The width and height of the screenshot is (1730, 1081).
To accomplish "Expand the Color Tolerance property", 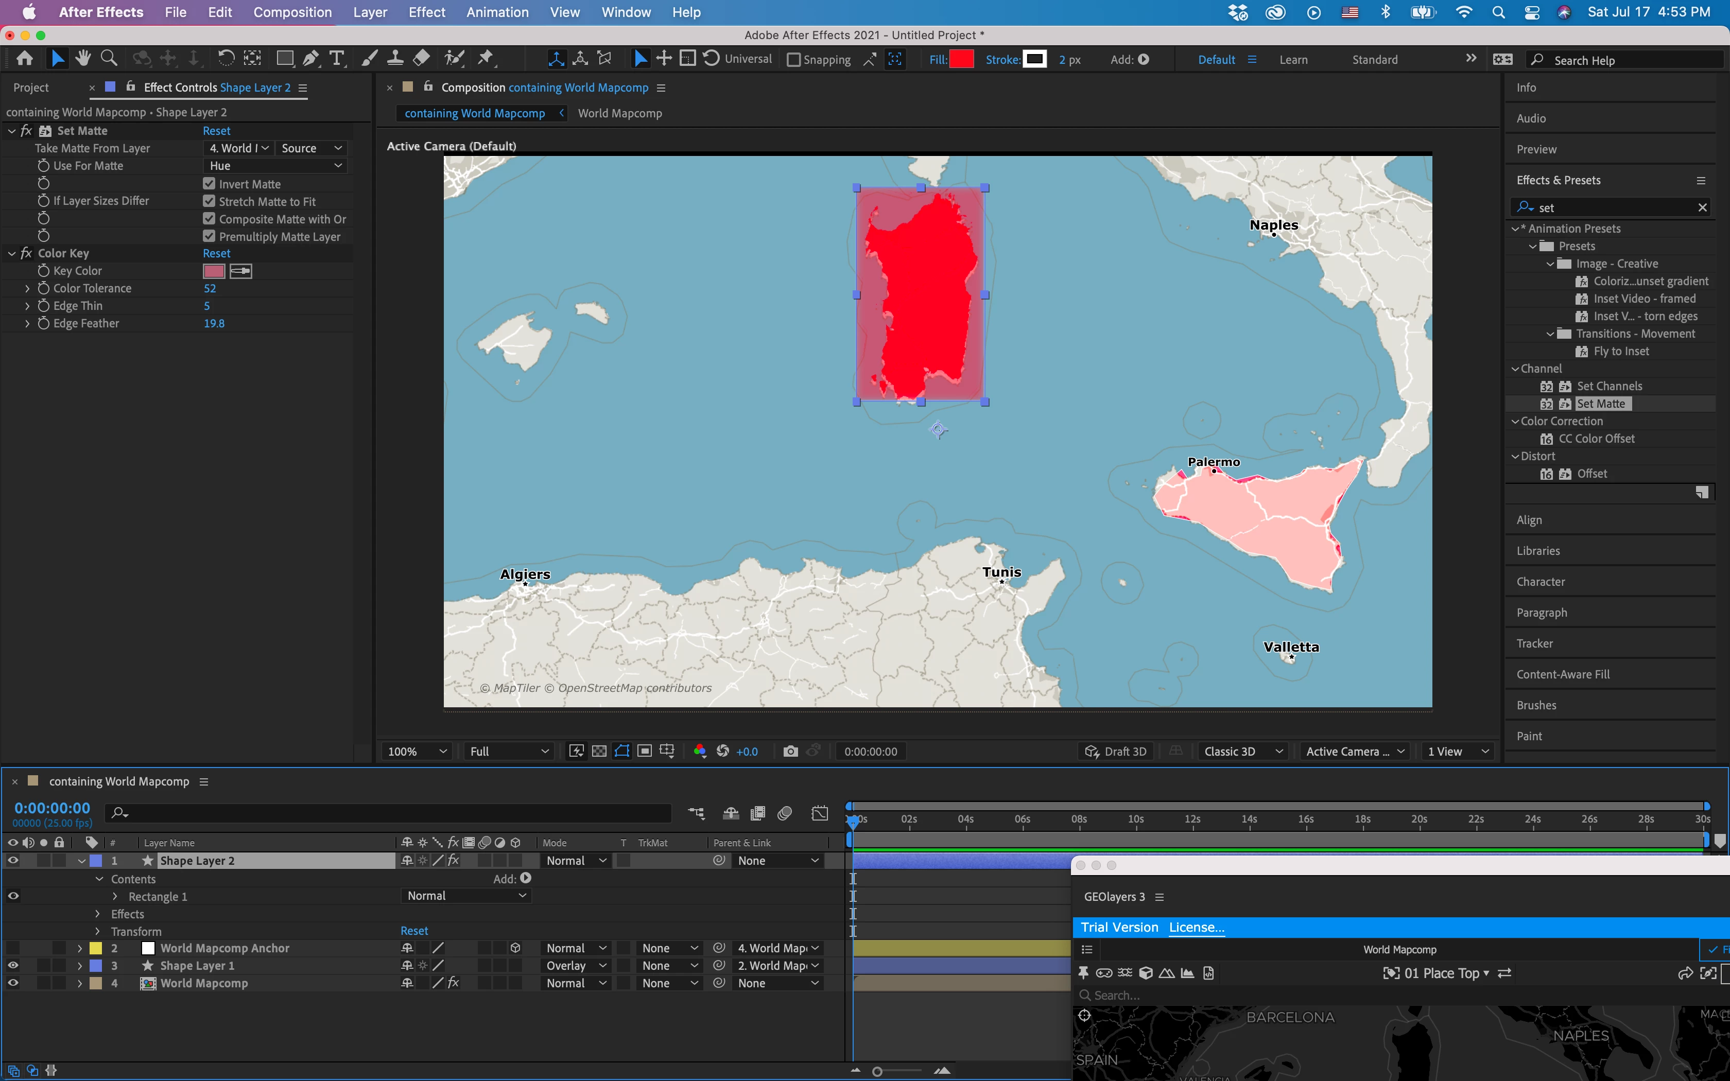I will [27, 288].
